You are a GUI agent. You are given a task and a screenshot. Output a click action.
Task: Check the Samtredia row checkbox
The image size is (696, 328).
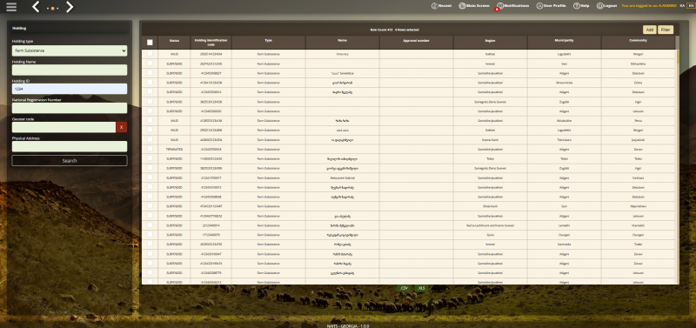(150, 244)
